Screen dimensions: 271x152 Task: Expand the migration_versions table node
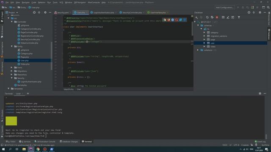(x=204, y=36)
